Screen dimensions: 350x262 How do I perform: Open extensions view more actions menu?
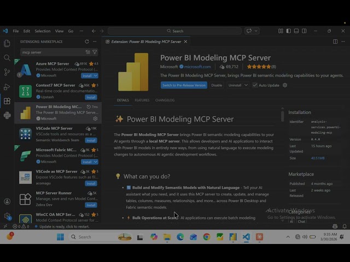point(95,41)
